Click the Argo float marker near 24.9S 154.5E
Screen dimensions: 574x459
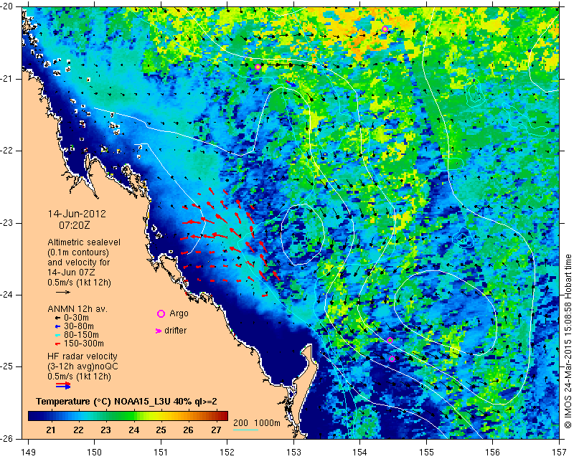pyautogui.click(x=392, y=359)
